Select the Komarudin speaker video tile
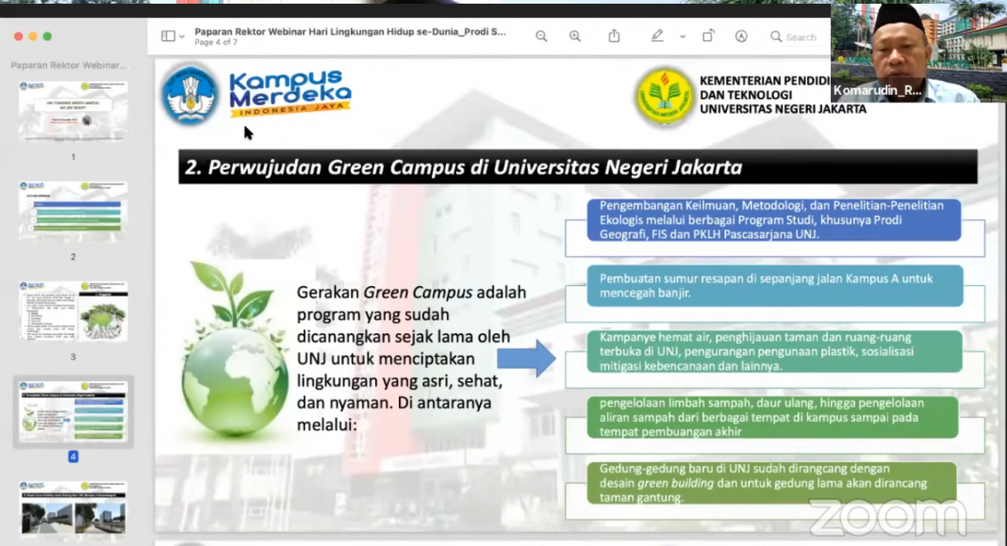The width and height of the screenshot is (1007, 546). 917,52
